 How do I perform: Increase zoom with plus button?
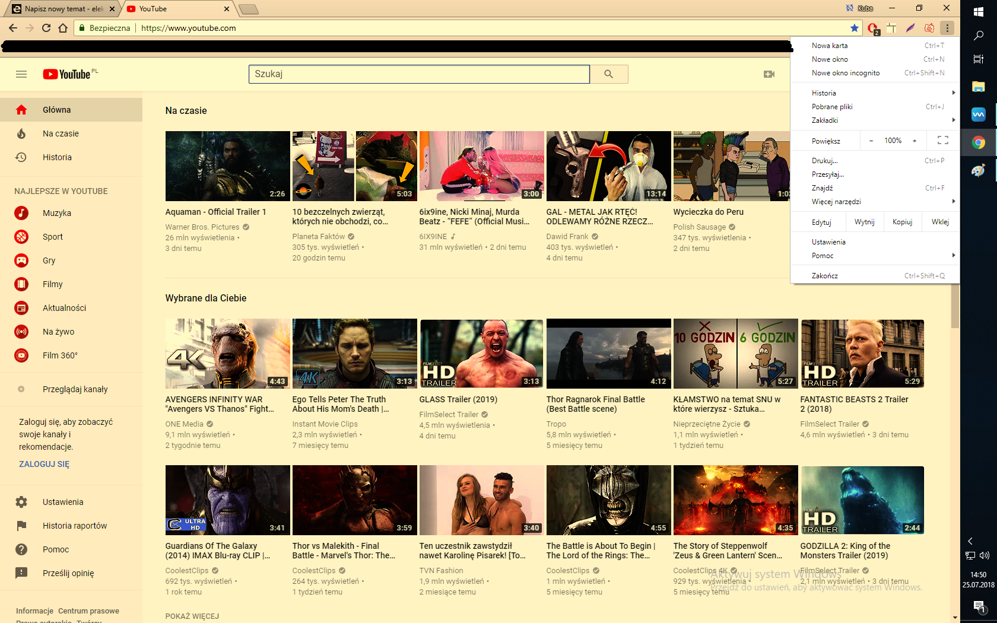(915, 141)
